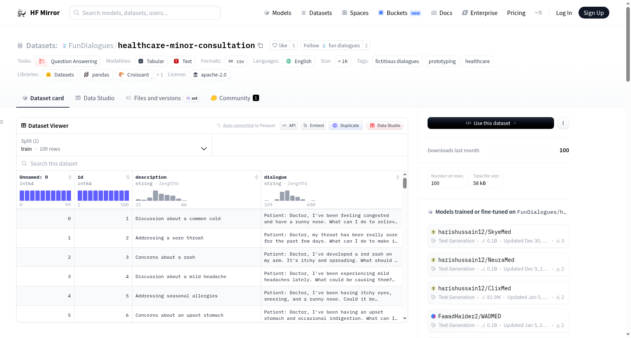Open the navigation overflow menu icon

538,13
